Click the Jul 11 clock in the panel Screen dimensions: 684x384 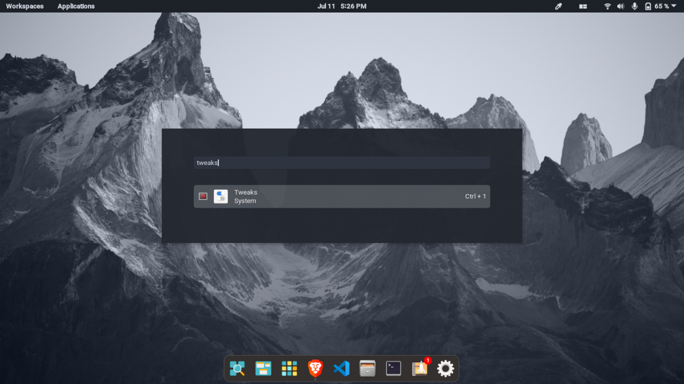[325, 6]
